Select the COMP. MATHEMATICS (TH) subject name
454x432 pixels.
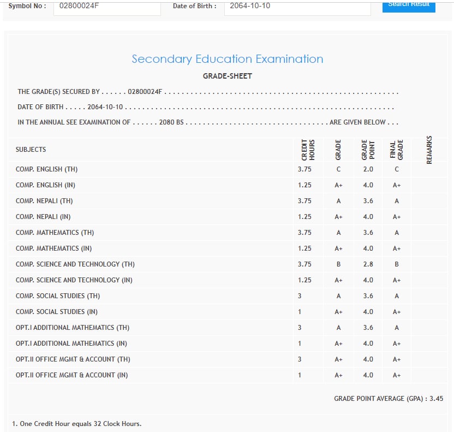pos(55,233)
